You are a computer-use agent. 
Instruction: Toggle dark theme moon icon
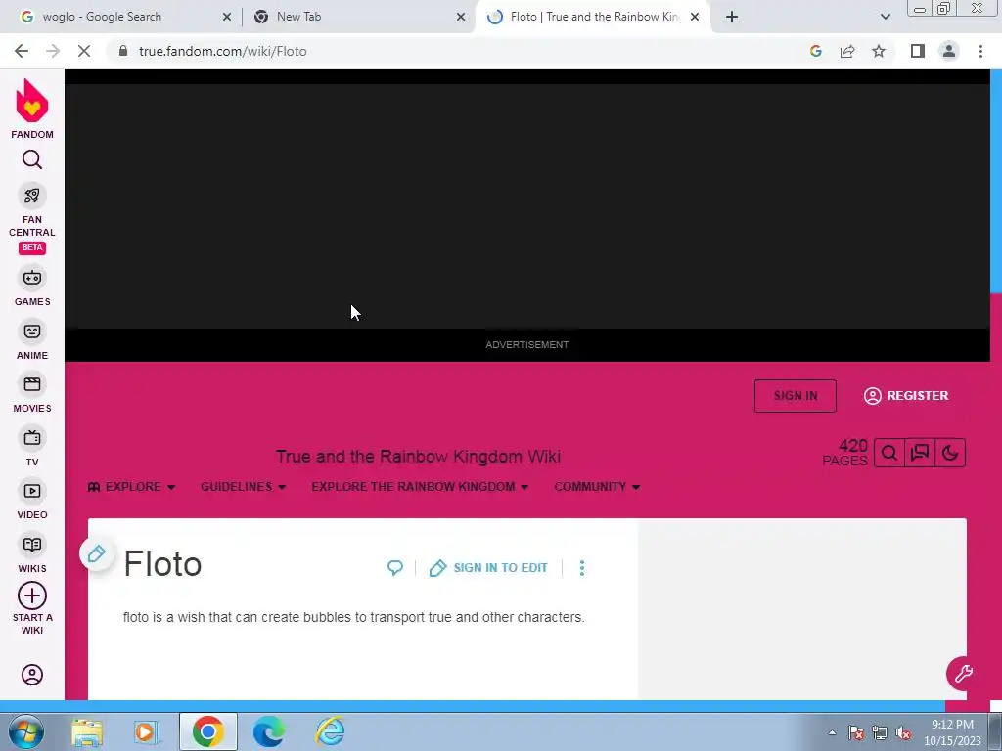pos(950,454)
